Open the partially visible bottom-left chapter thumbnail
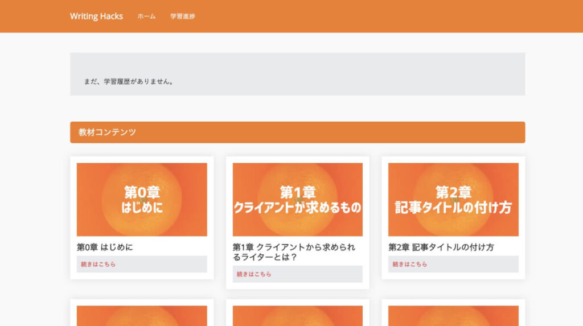 142,316
